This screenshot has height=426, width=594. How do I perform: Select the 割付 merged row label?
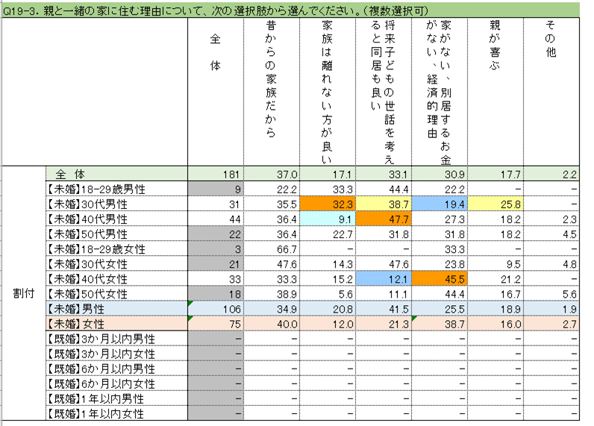(23, 293)
